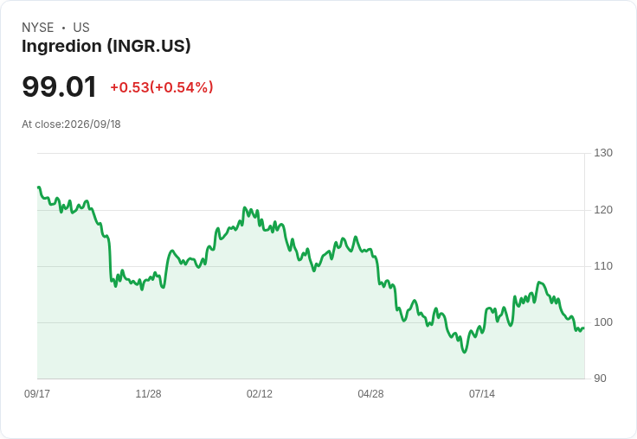Select the 04/28 date on the x-axis
Viewport: 637px width, 439px height.
370,393
